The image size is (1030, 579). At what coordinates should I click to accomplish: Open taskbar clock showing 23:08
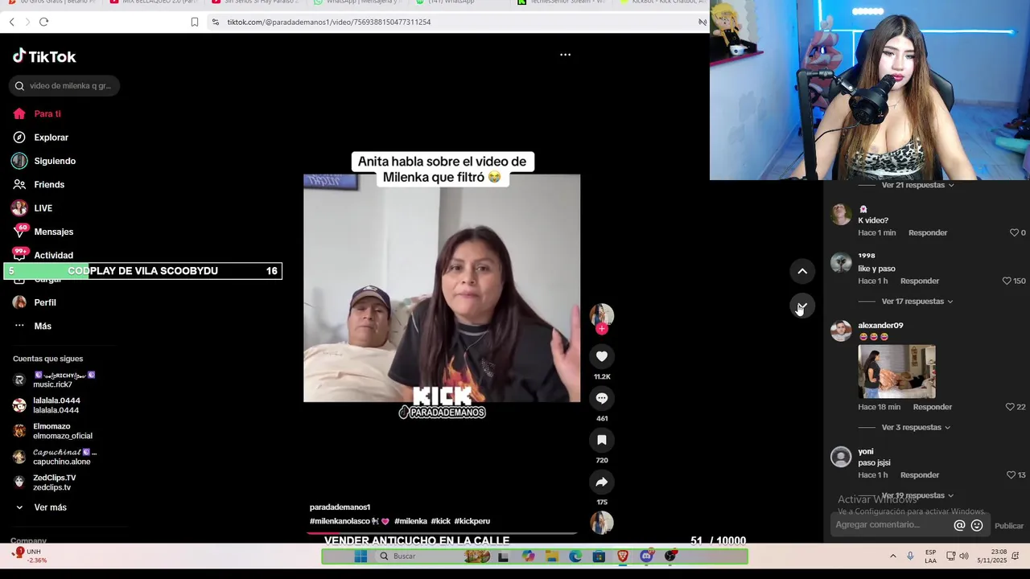click(x=992, y=556)
